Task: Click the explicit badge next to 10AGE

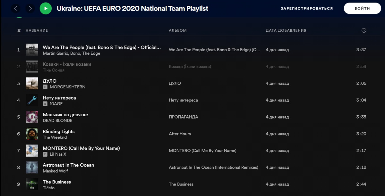Action: 45,104
